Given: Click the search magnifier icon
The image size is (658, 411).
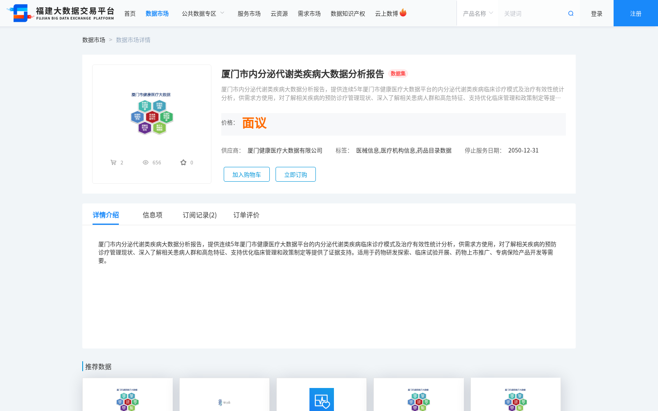Looking at the screenshot, I should (x=571, y=14).
